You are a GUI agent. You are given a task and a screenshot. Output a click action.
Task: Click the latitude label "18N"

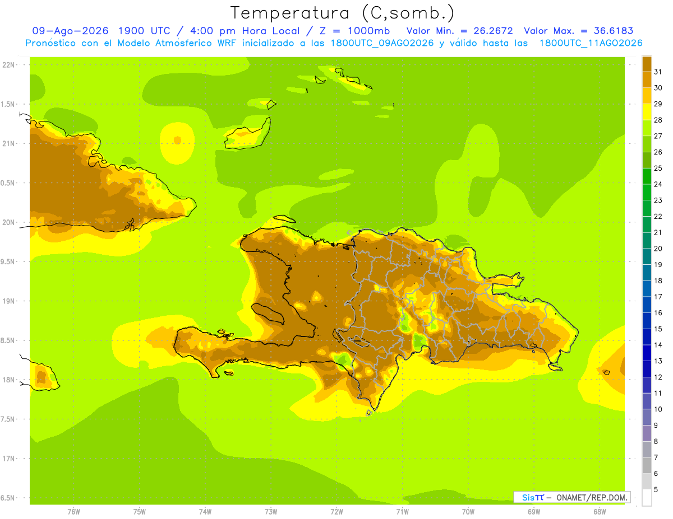tap(8, 380)
